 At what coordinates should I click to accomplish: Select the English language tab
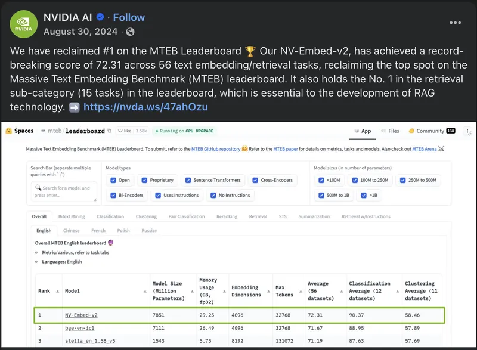pyautogui.click(x=44, y=231)
